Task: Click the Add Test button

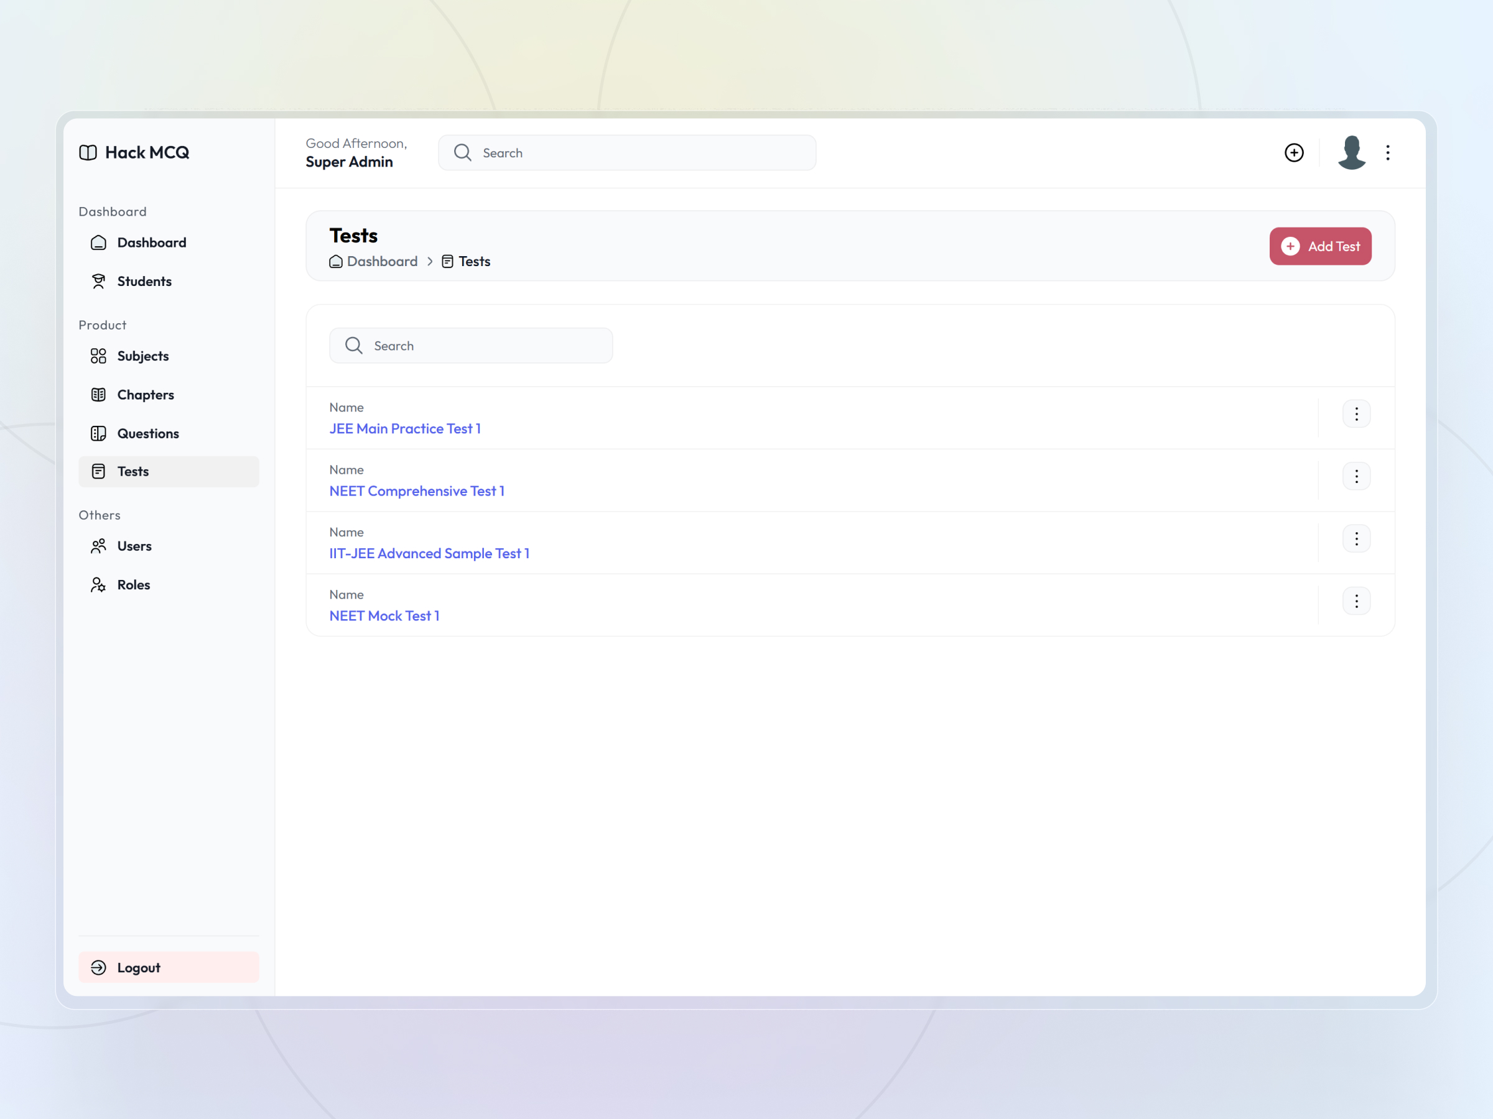Action: [1319, 246]
